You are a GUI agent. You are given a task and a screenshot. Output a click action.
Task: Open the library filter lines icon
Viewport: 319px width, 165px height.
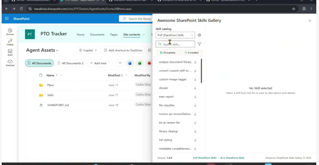coord(120,63)
